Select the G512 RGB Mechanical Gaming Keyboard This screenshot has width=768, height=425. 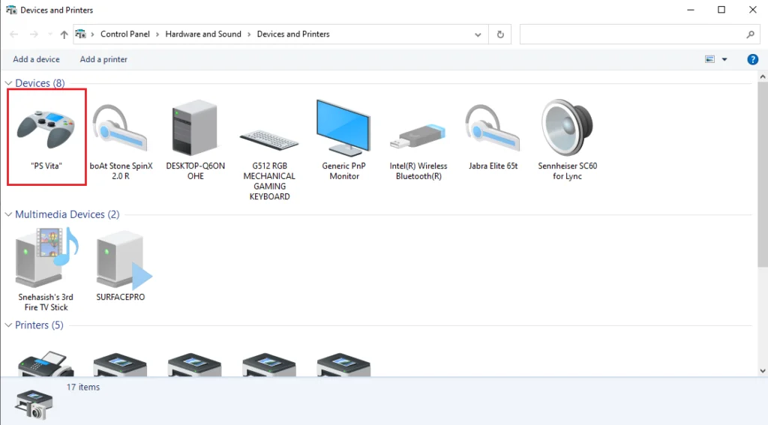(x=269, y=164)
